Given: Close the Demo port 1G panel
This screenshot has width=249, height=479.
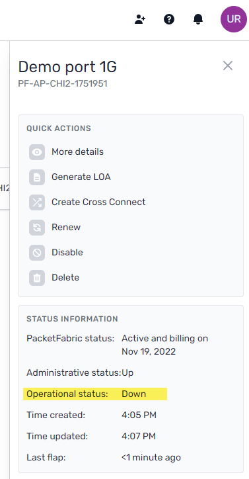Looking at the screenshot, I should pos(228,65).
